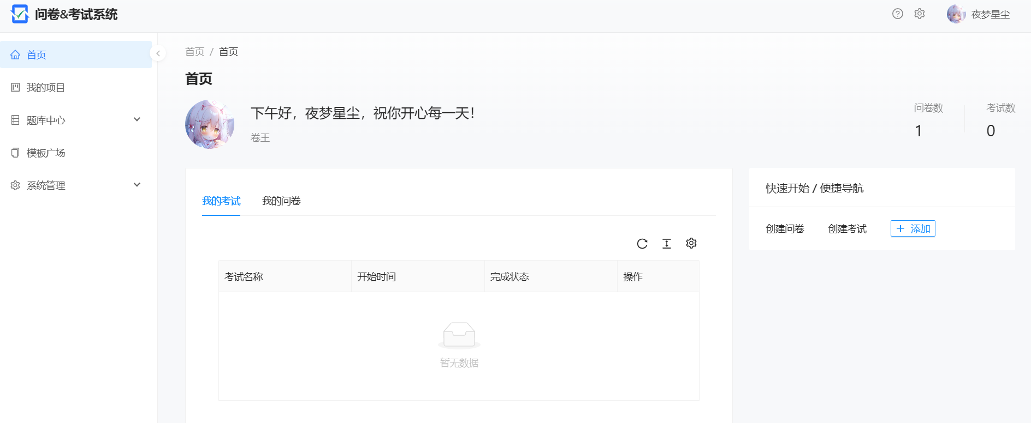Open column settings gear above exam table

click(691, 244)
